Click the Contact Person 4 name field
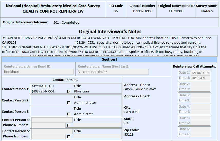The width and height of the screenshot is (220, 141). 52,120
